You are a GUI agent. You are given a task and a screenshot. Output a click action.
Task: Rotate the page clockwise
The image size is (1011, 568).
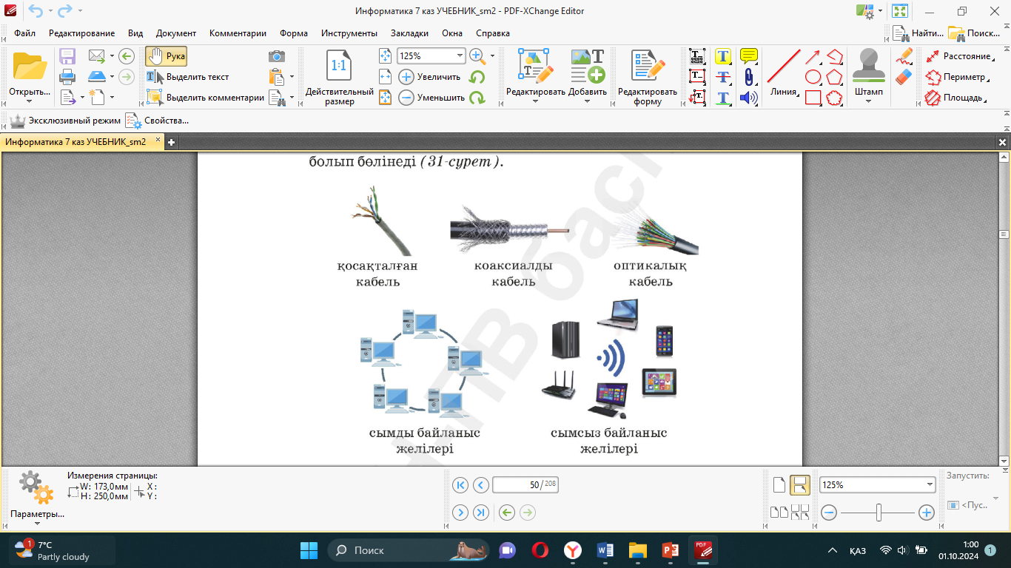click(x=477, y=98)
